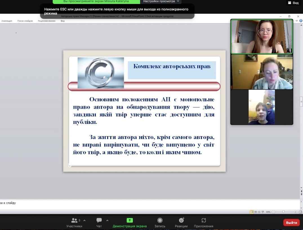303x230 pixels.
Task: Fit slide to window icon in status bar
Action: coord(300,212)
